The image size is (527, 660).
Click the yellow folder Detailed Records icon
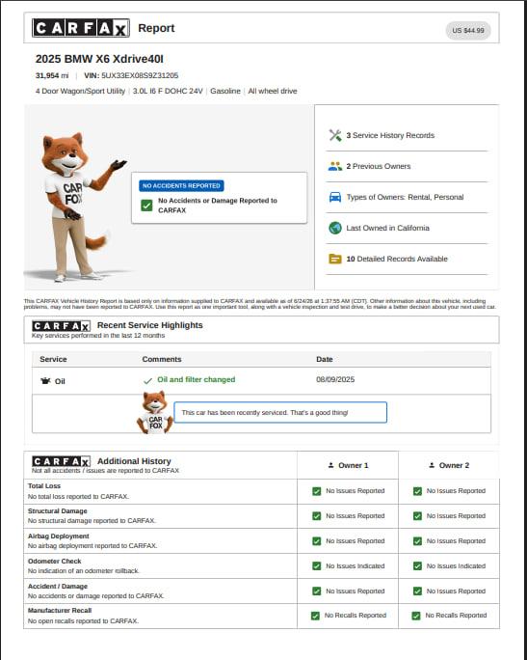click(335, 259)
